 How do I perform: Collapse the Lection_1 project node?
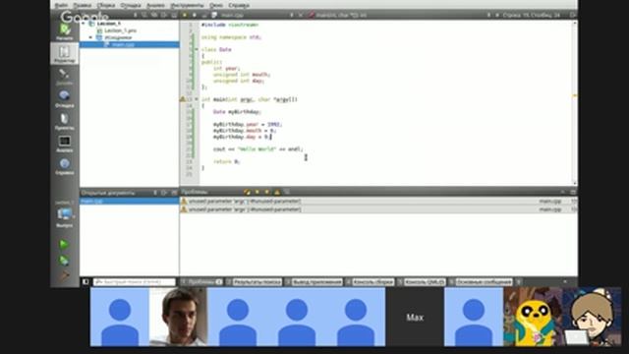[x=84, y=24]
